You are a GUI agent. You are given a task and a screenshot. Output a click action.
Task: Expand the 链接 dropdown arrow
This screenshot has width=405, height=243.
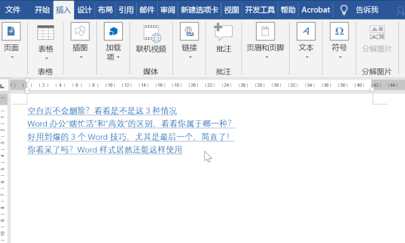190,57
